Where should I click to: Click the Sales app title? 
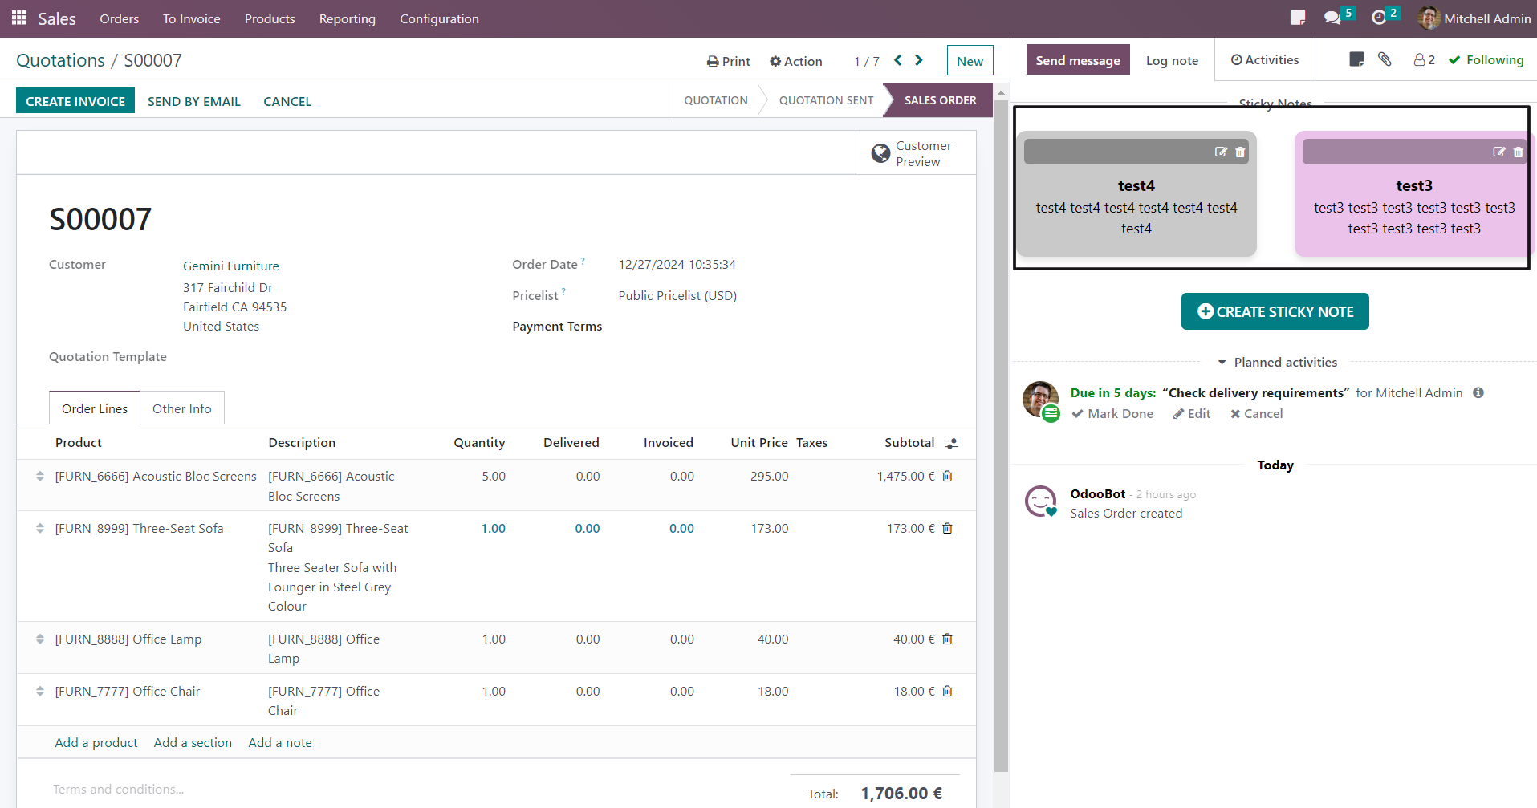click(x=57, y=18)
